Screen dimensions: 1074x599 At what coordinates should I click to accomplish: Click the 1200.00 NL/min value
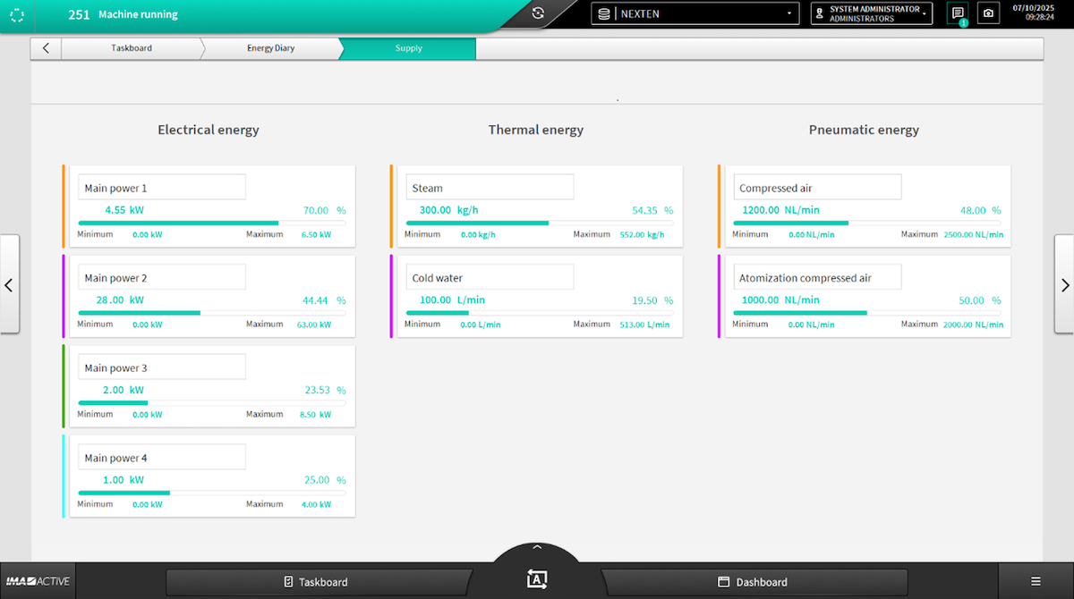click(x=780, y=210)
